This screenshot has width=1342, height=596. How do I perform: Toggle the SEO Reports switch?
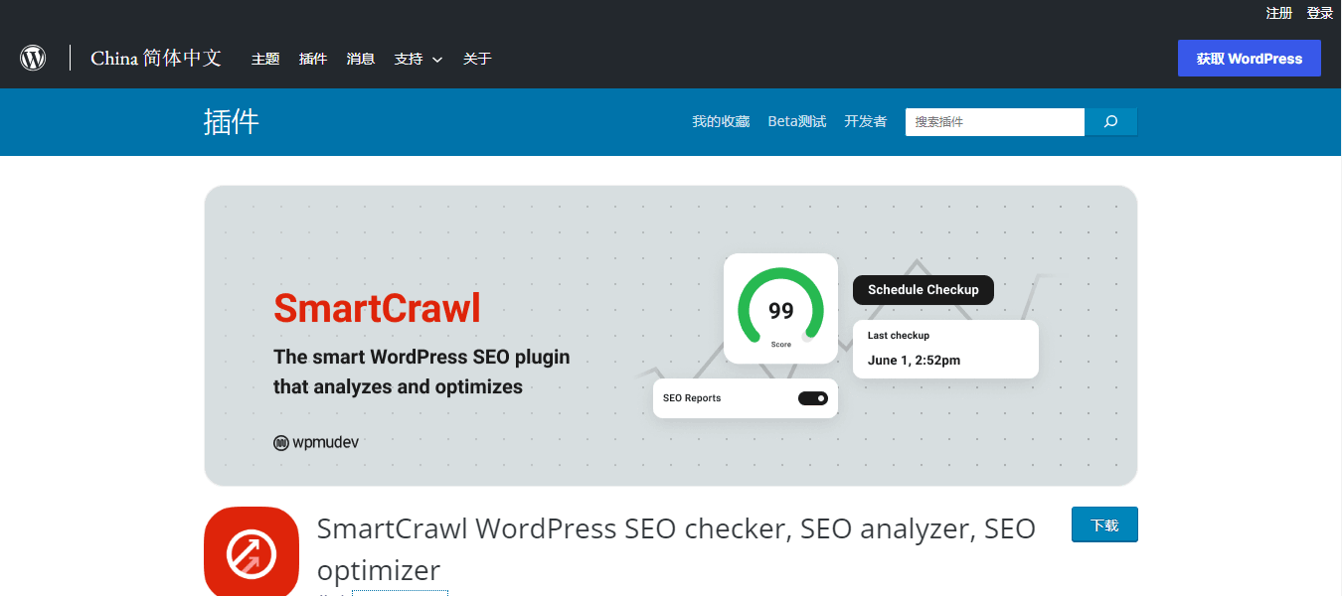tap(812, 397)
